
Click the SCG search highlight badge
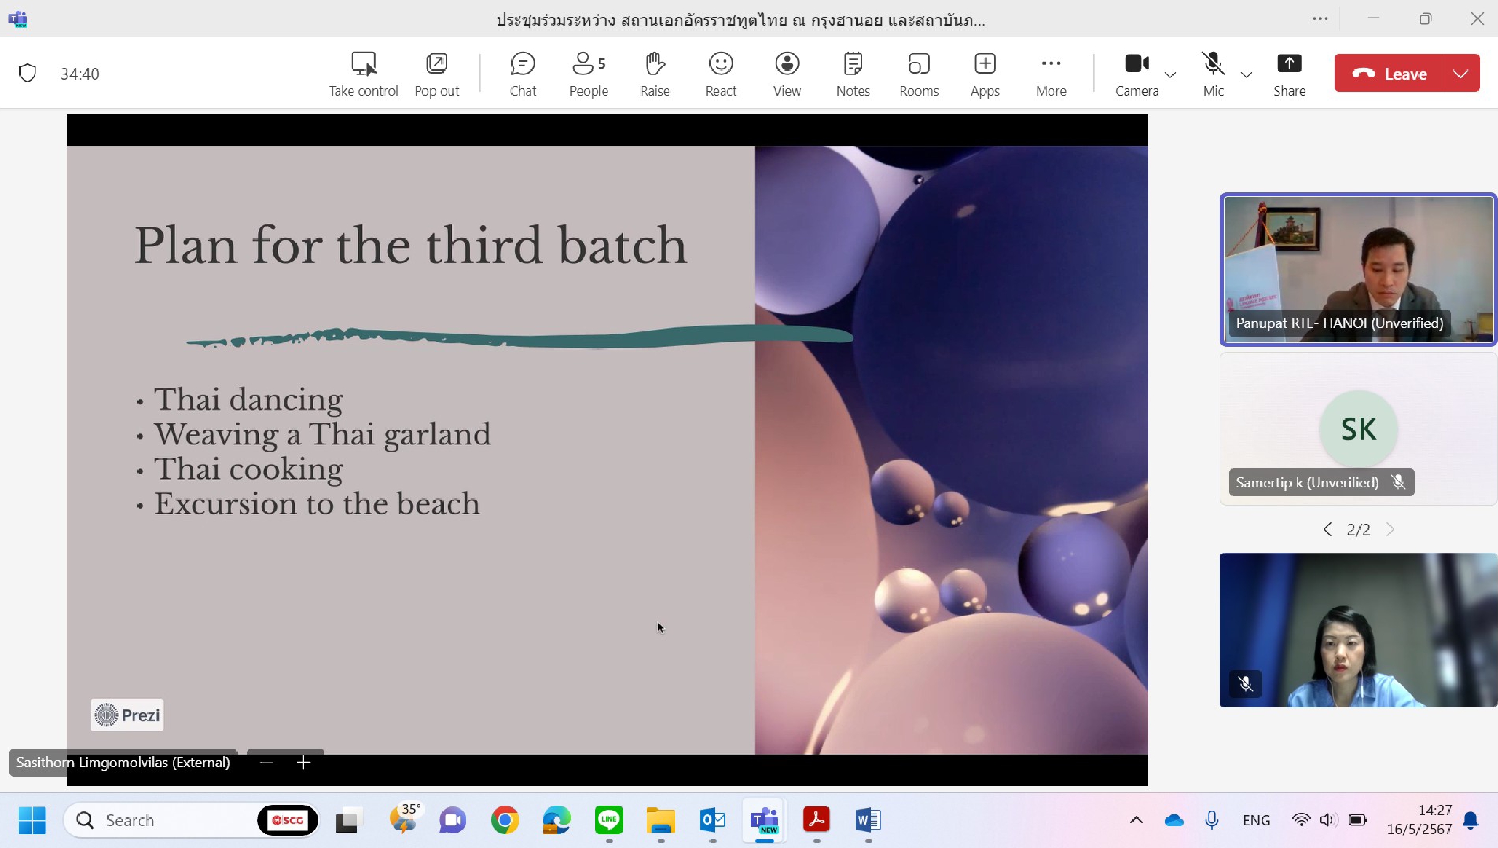pos(288,820)
